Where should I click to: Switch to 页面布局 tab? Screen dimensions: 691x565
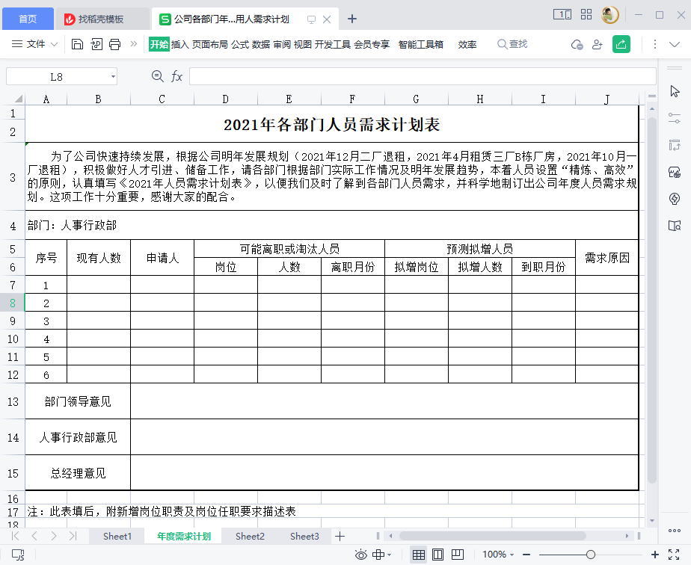pos(209,44)
